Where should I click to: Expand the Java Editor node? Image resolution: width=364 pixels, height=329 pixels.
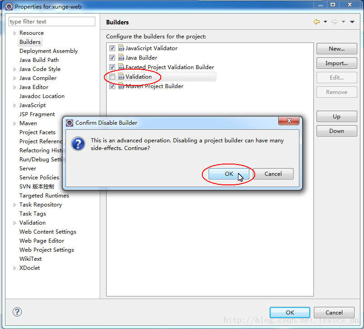click(14, 87)
